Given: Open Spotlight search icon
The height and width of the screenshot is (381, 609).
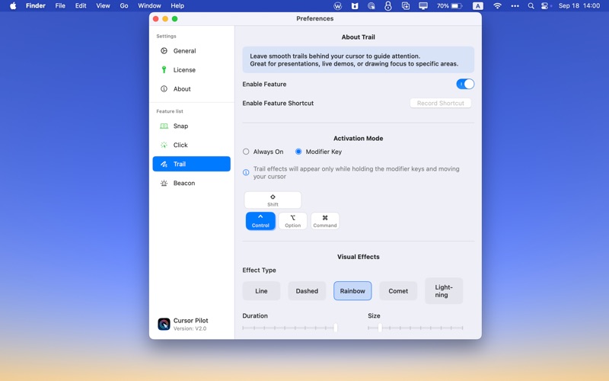Looking at the screenshot, I should tap(531, 6).
